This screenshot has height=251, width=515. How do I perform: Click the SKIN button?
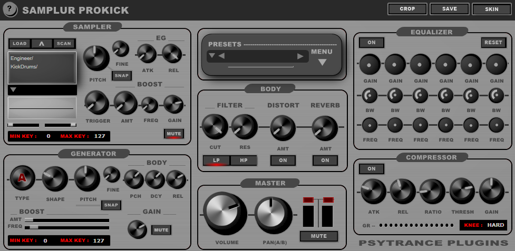(x=492, y=9)
